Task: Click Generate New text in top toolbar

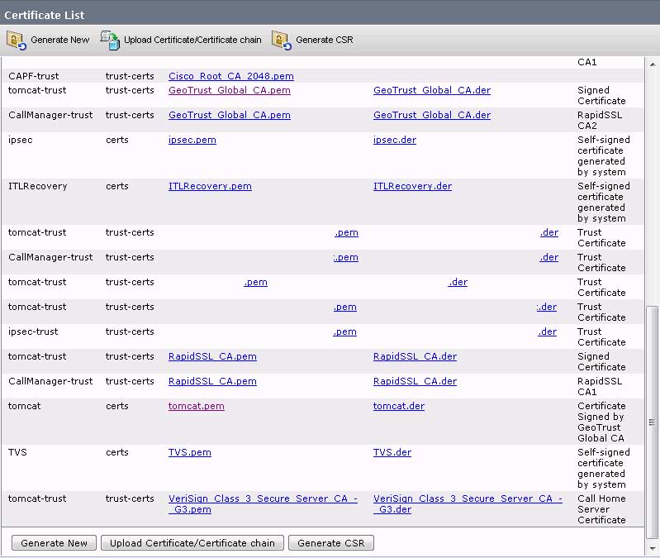Action: 59,40
